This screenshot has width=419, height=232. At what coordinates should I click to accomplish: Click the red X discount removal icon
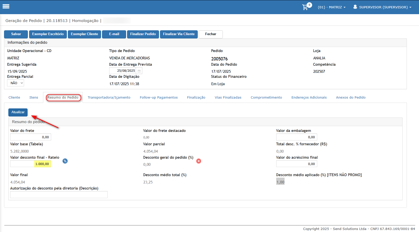click(x=199, y=161)
